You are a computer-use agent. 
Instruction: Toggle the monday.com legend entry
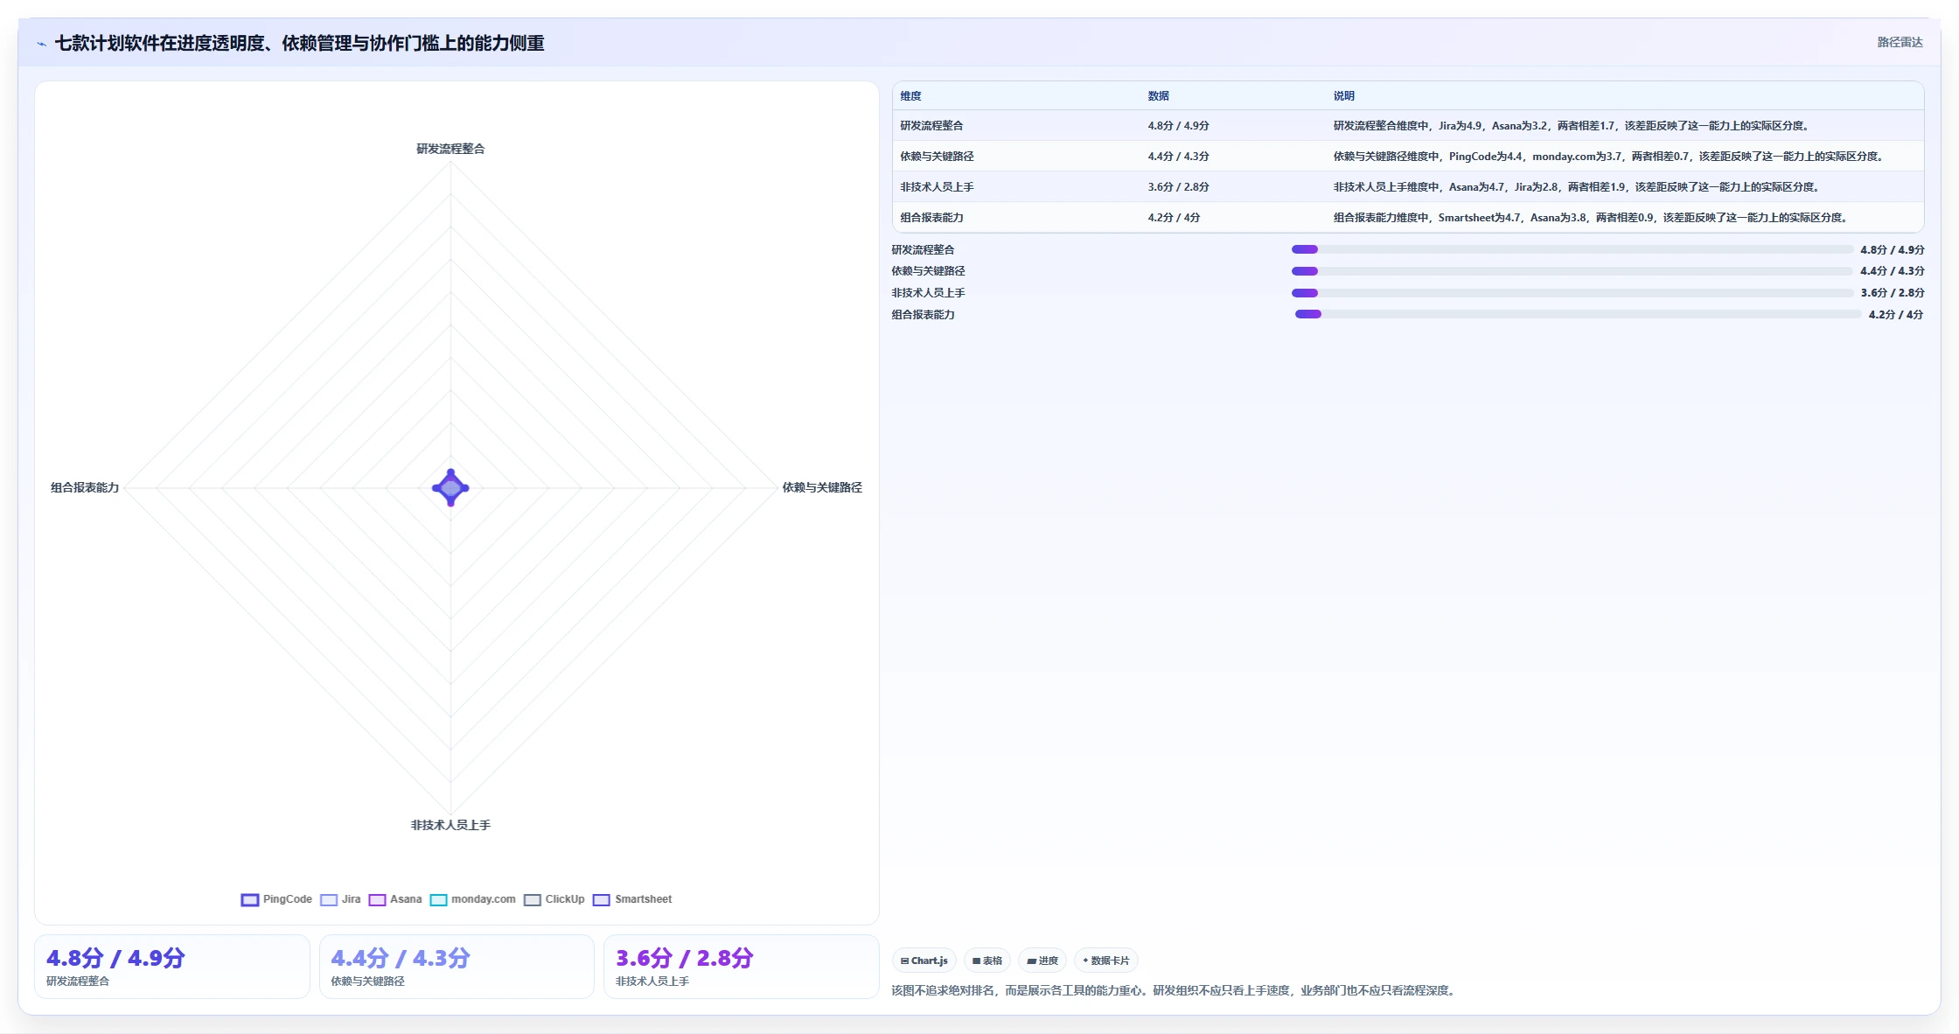point(472,899)
